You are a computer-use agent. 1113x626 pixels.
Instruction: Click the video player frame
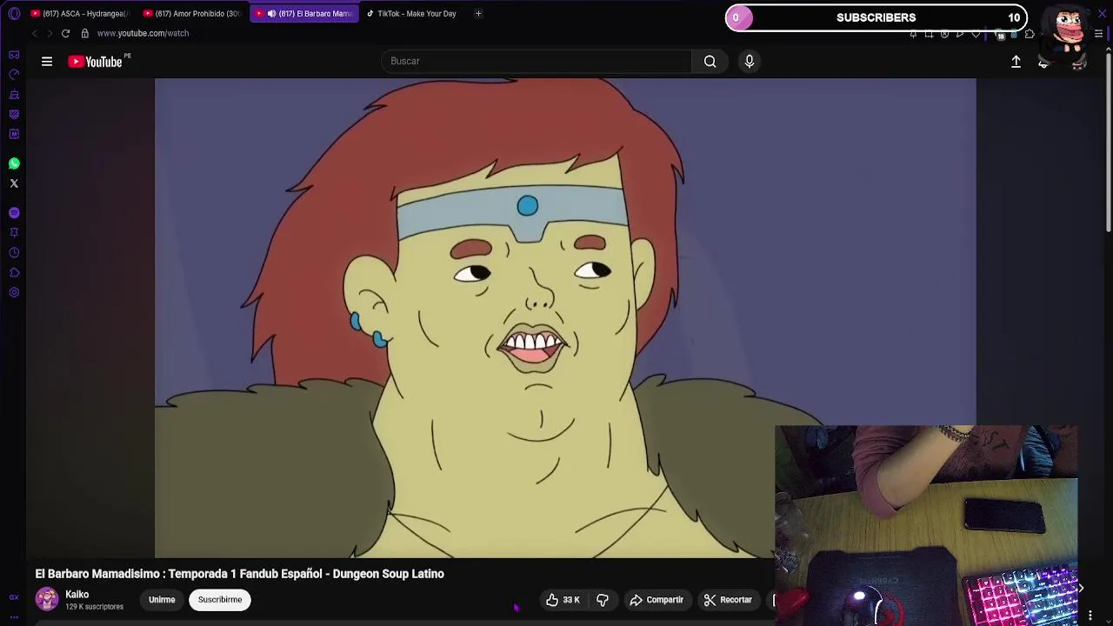pyautogui.click(x=565, y=318)
